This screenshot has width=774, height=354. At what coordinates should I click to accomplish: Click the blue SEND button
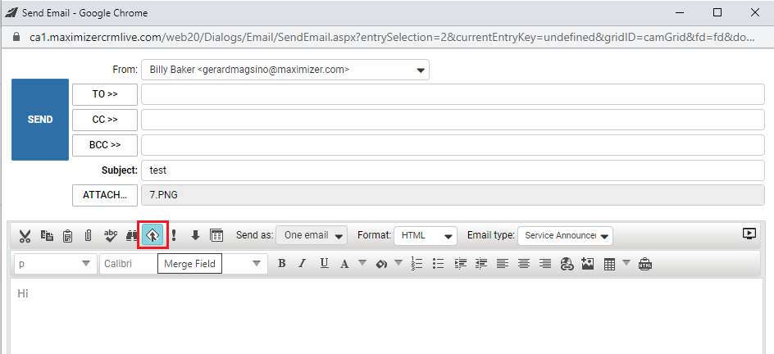[40, 120]
